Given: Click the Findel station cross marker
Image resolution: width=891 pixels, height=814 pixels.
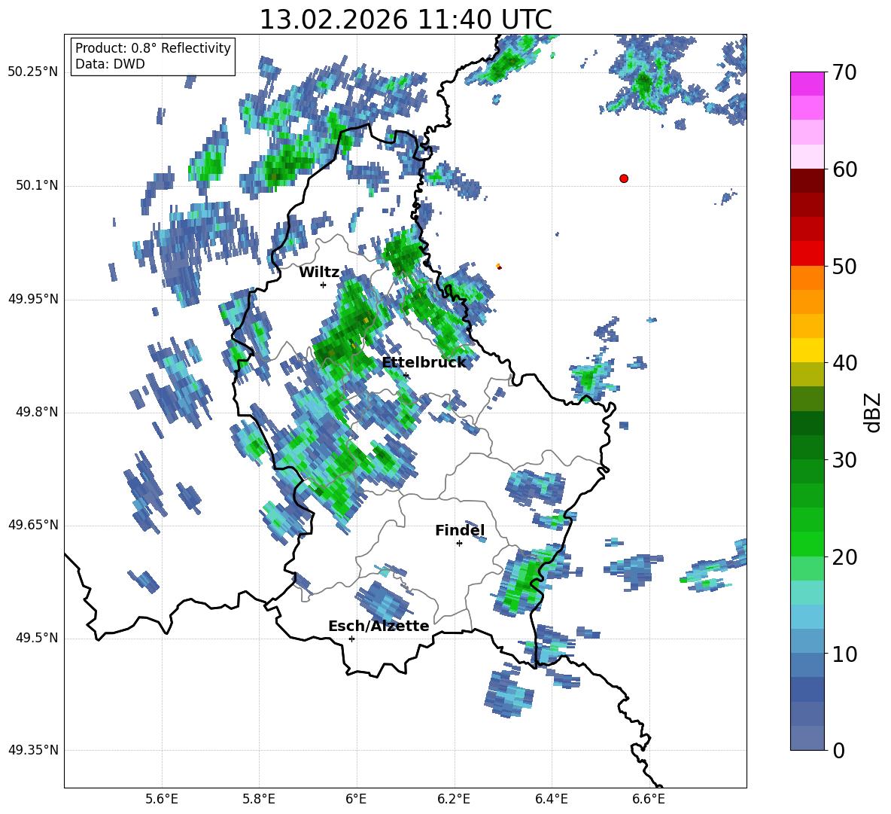Looking at the screenshot, I should tap(459, 544).
